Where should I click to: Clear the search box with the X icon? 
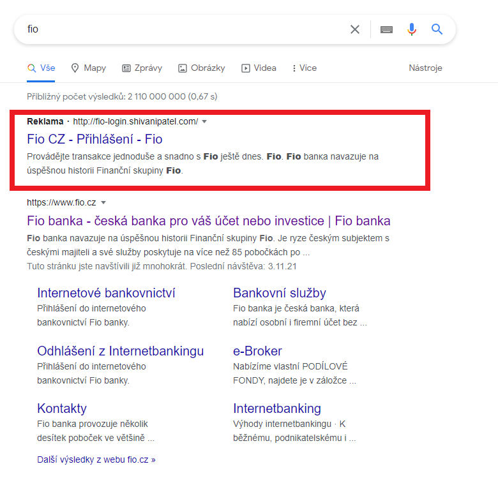click(355, 29)
